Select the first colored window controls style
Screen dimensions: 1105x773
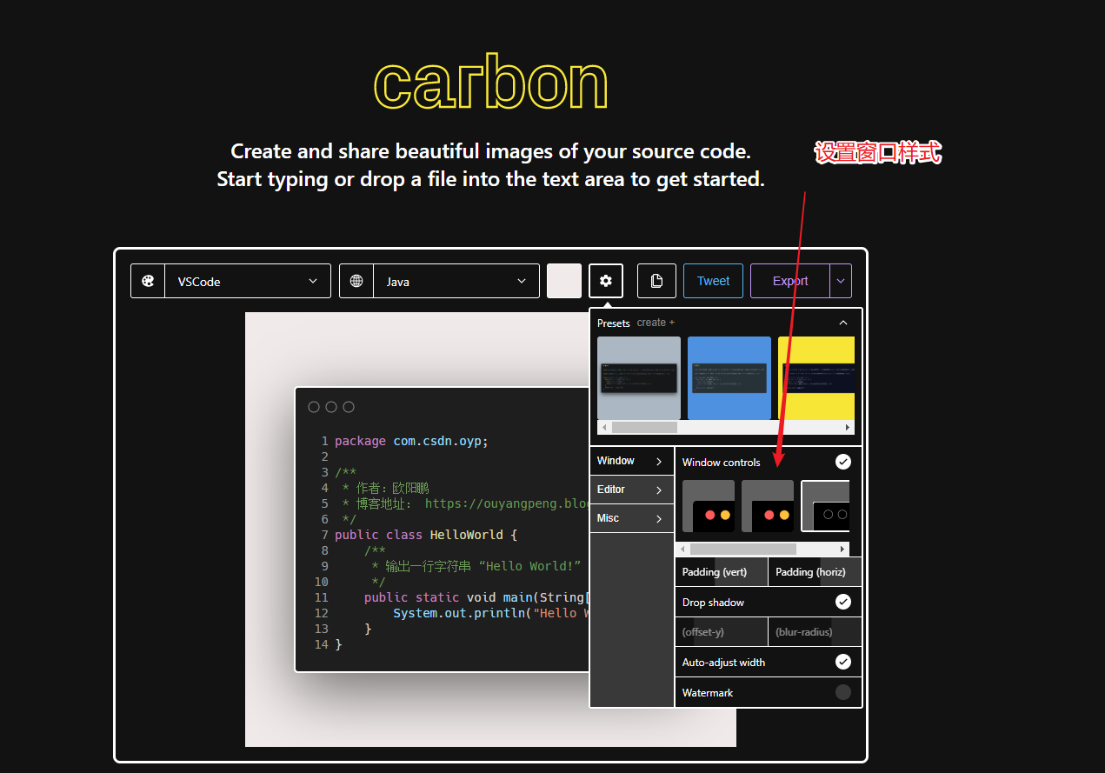point(709,506)
